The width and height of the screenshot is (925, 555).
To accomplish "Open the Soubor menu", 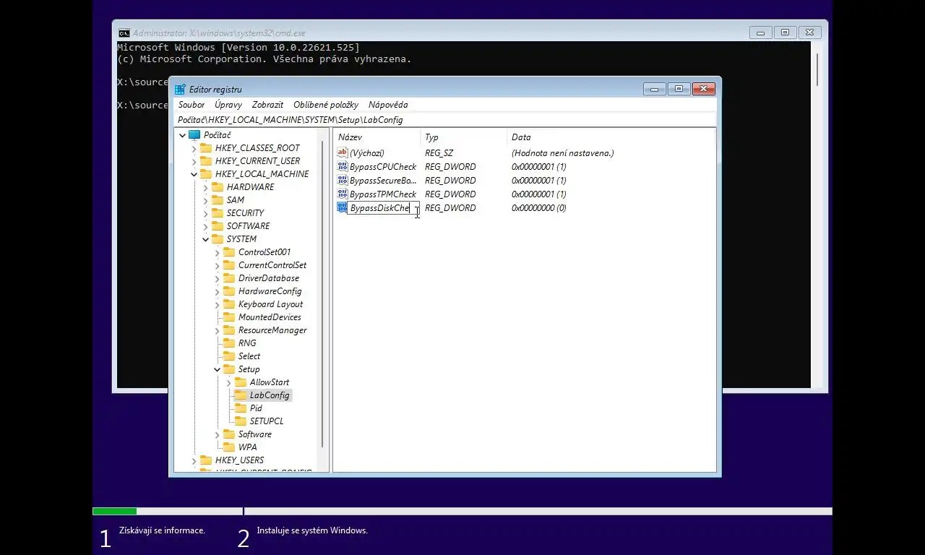I will click(x=192, y=105).
